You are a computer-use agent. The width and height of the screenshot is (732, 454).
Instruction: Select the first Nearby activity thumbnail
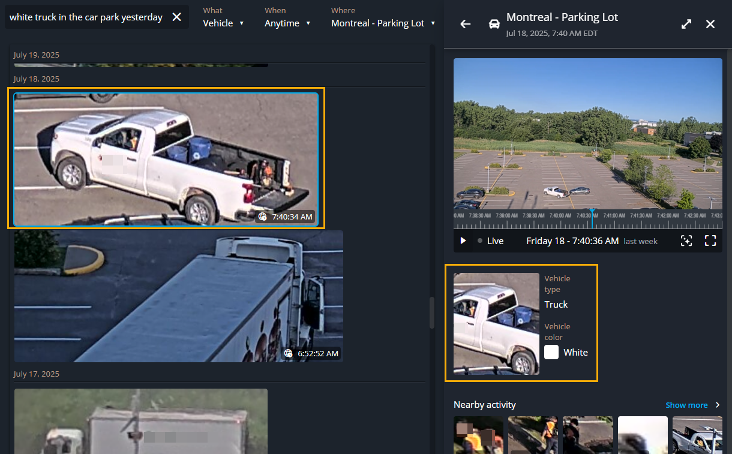click(x=478, y=436)
